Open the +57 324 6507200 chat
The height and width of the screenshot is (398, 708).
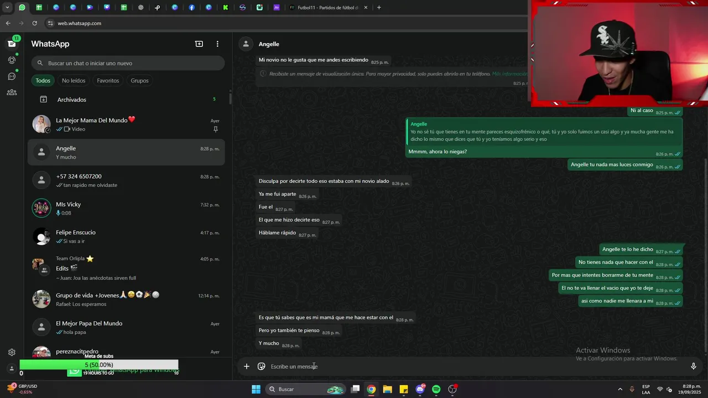pyautogui.click(x=126, y=180)
